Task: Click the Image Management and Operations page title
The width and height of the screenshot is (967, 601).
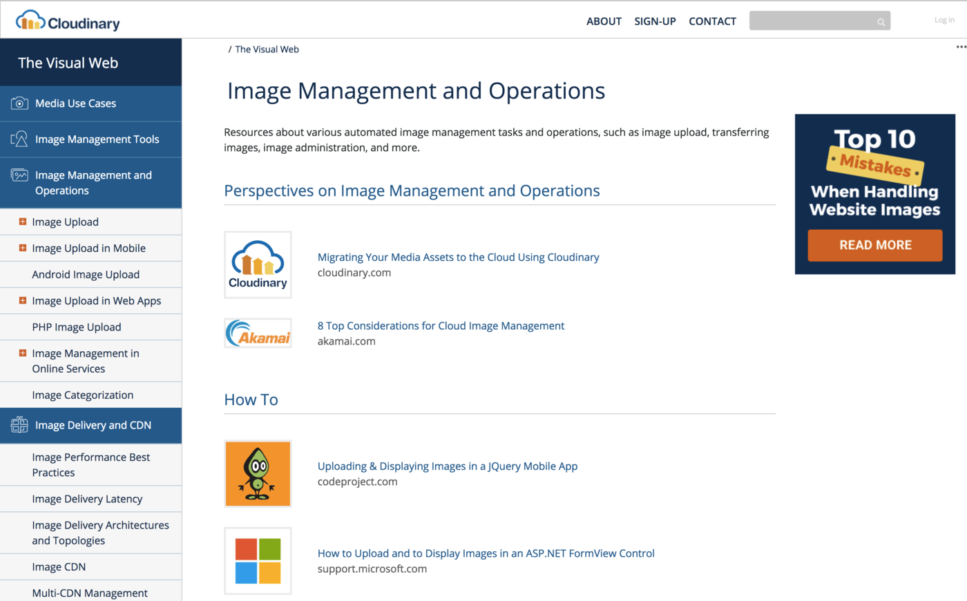Action: click(x=417, y=91)
